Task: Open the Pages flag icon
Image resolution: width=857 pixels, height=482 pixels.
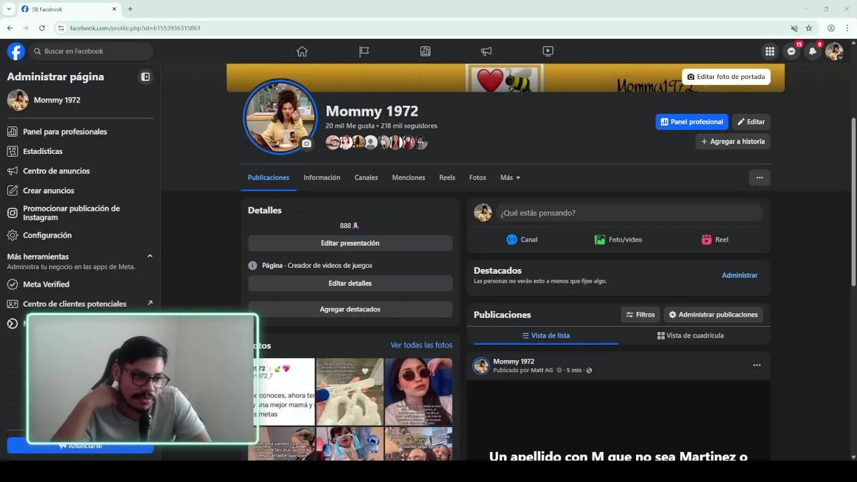Action: (x=364, y=51)
